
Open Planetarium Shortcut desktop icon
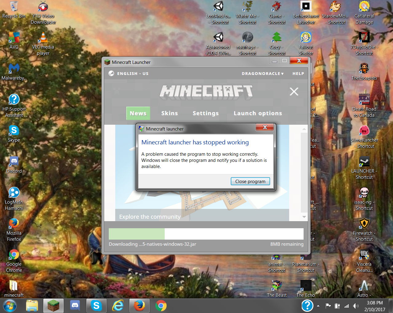pos(306,264)
